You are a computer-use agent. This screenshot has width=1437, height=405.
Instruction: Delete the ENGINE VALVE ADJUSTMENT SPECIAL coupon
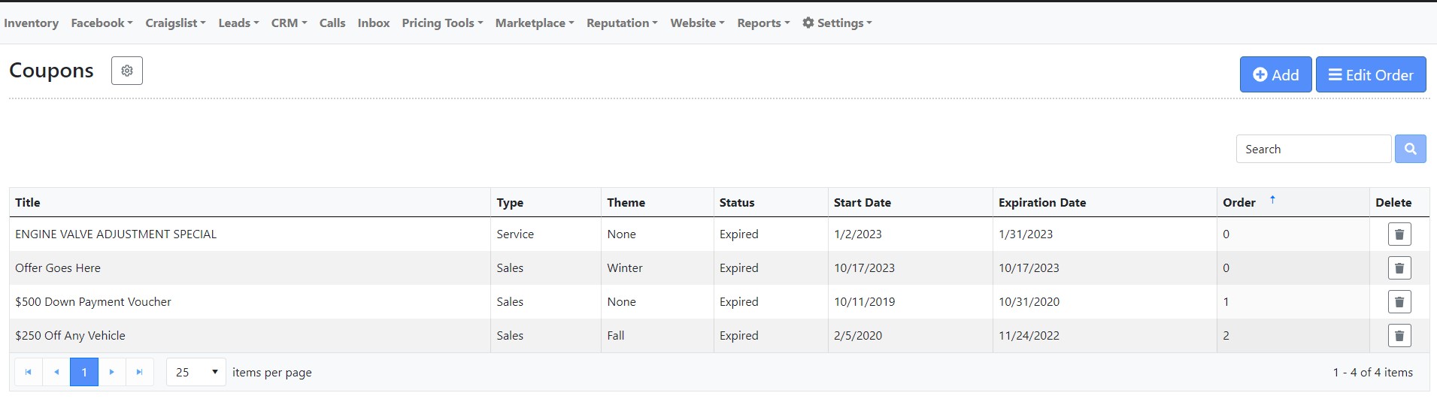click(x=1399, y=234)
